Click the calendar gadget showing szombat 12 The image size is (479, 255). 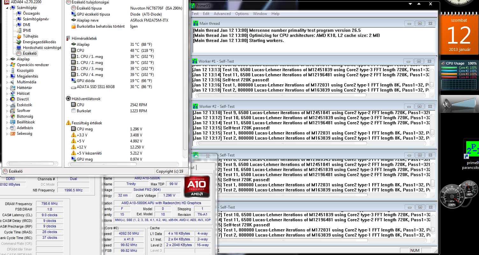(x=459, y=33)
